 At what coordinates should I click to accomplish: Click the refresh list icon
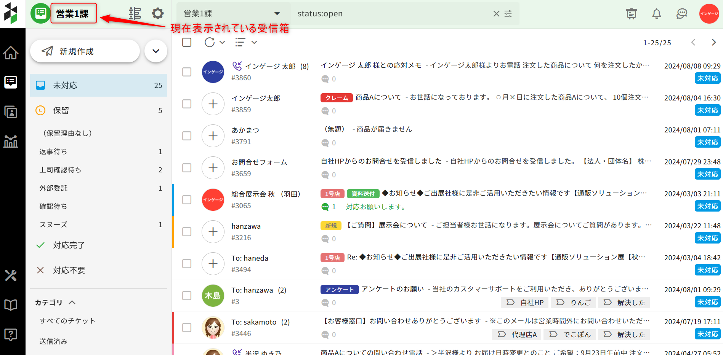coord(210,42)
